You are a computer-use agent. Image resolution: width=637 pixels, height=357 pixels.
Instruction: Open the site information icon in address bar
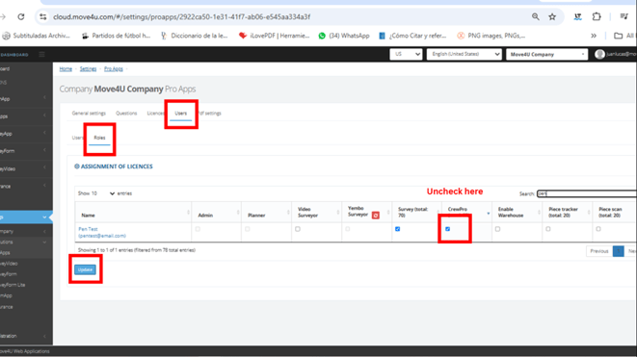pos(43,16)
